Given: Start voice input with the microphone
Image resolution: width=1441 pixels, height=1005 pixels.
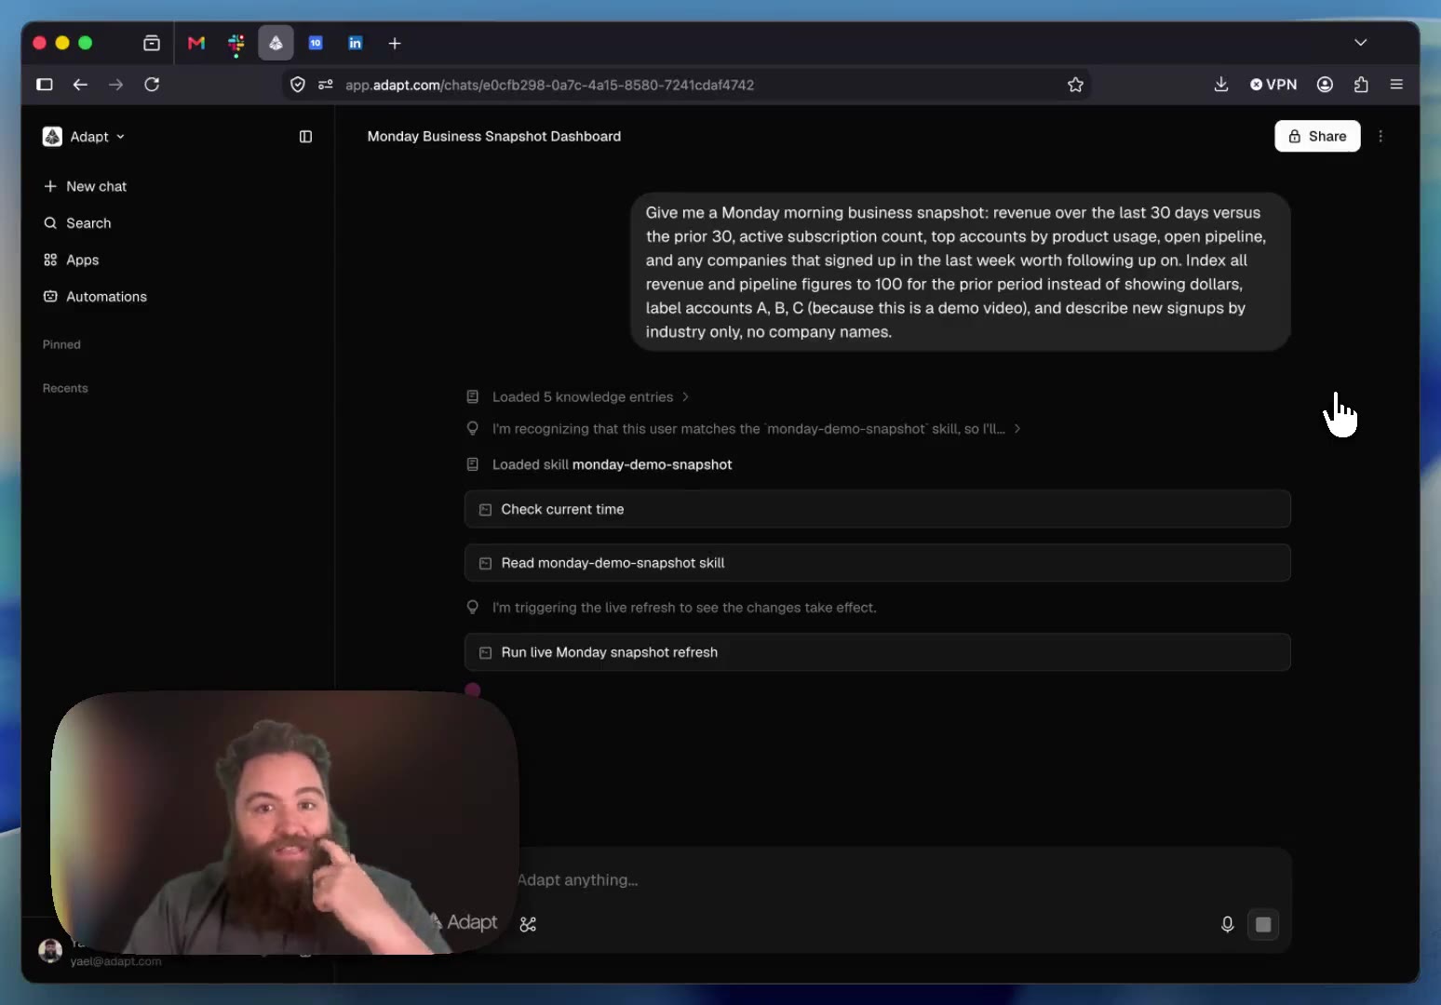Looking at the screenshot, I should pos(1228,924).
